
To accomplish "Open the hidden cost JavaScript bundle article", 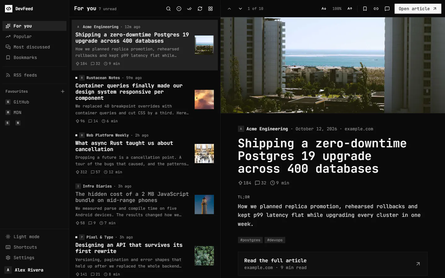I will (145, 204).
